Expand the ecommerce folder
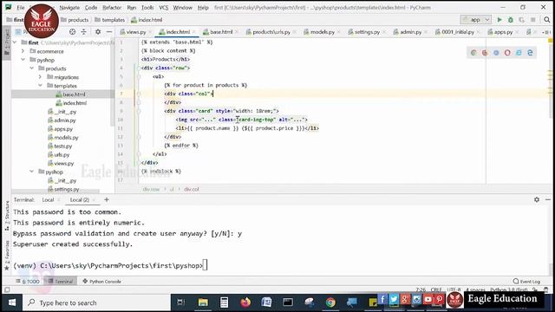555x312 pixels. pyautogui.click(x=23, y=51)
